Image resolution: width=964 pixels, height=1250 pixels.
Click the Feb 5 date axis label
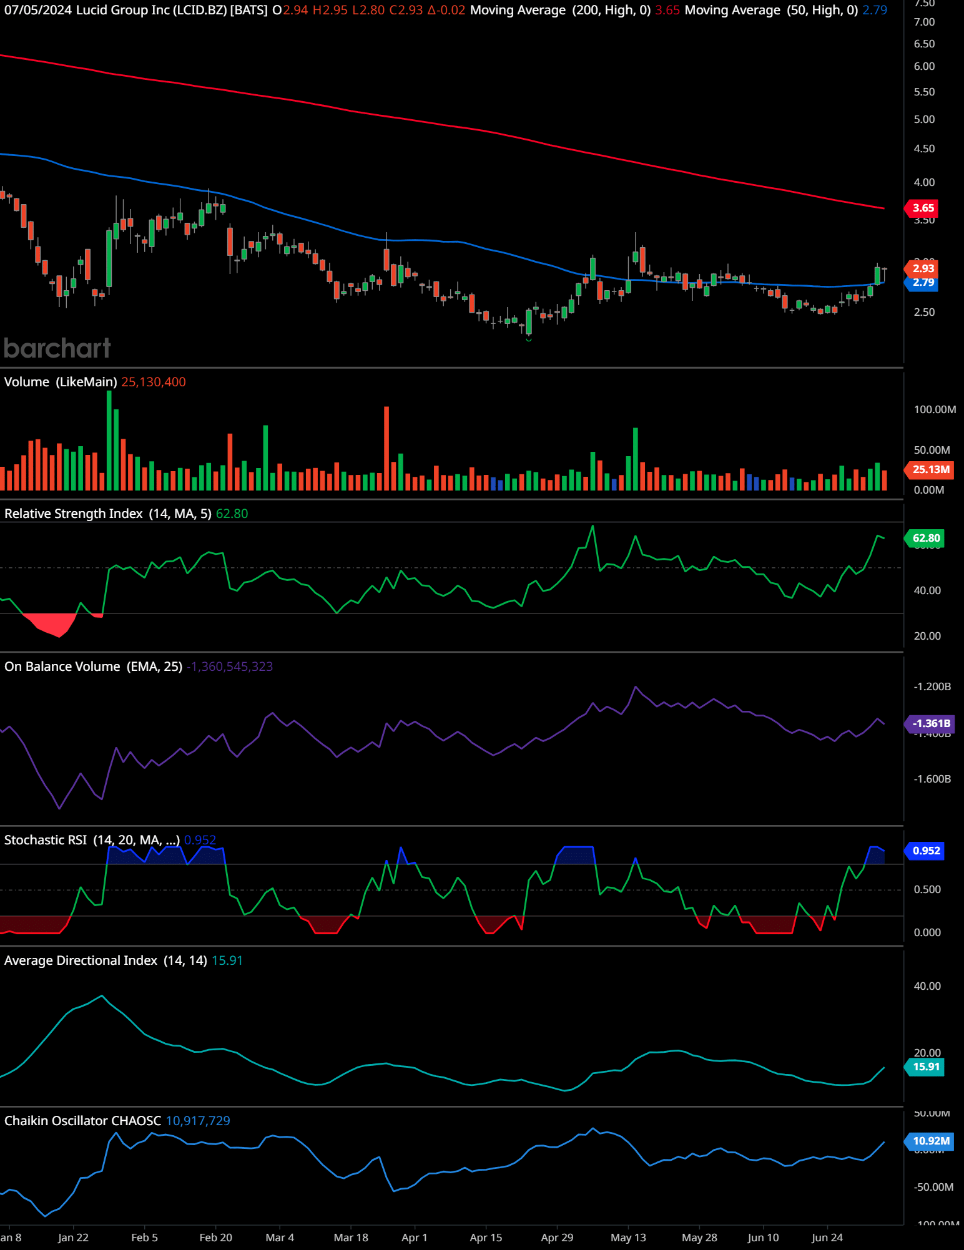(x=145, y=1238)
